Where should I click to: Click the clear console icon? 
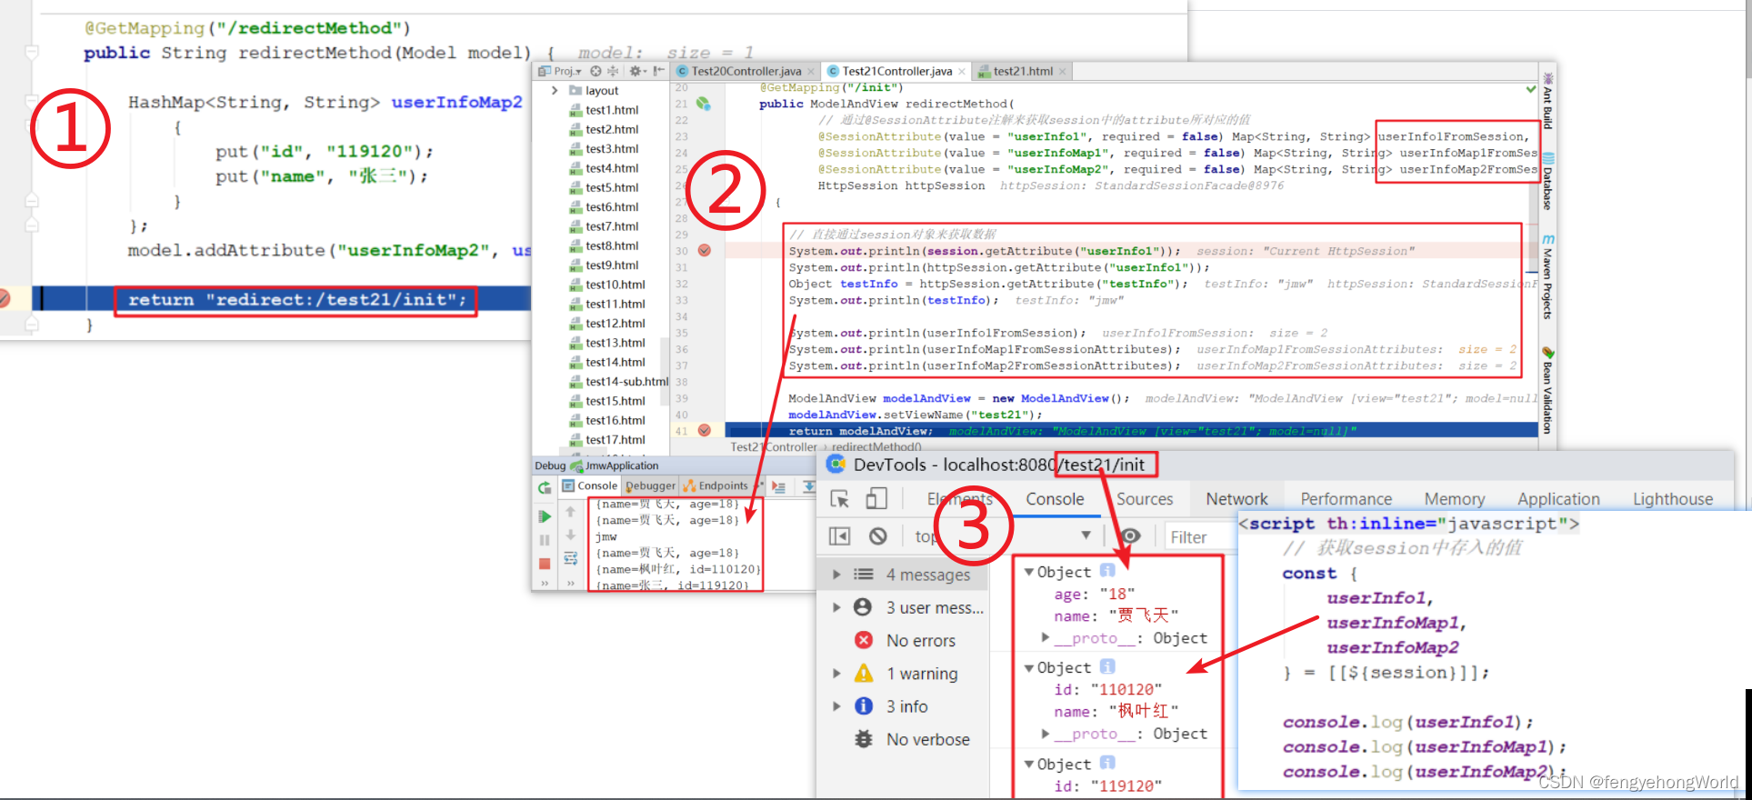(x=877, y=536)
